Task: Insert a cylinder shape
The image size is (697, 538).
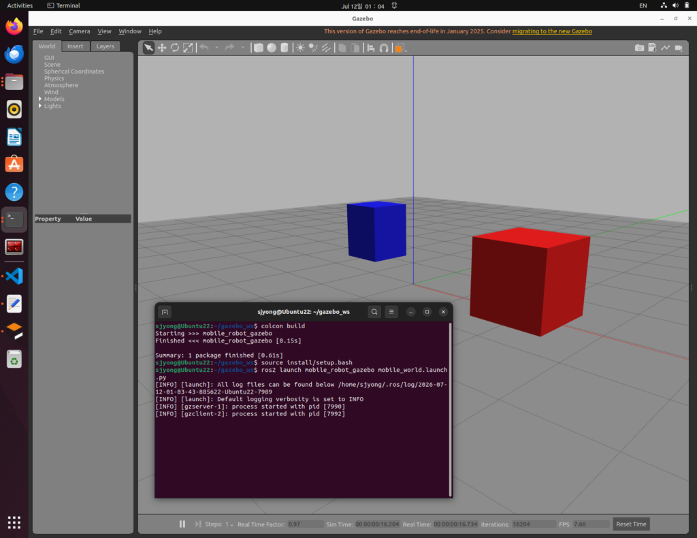Action: (x=285, y=48)
